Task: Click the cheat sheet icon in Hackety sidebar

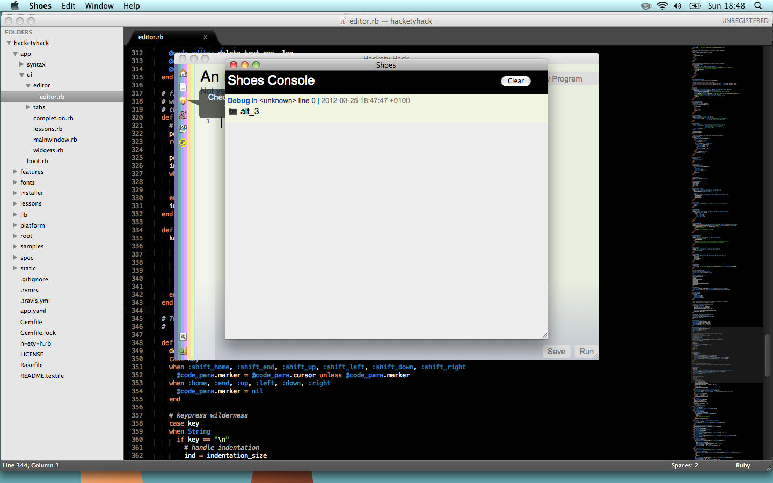Action: pos(183,129)
